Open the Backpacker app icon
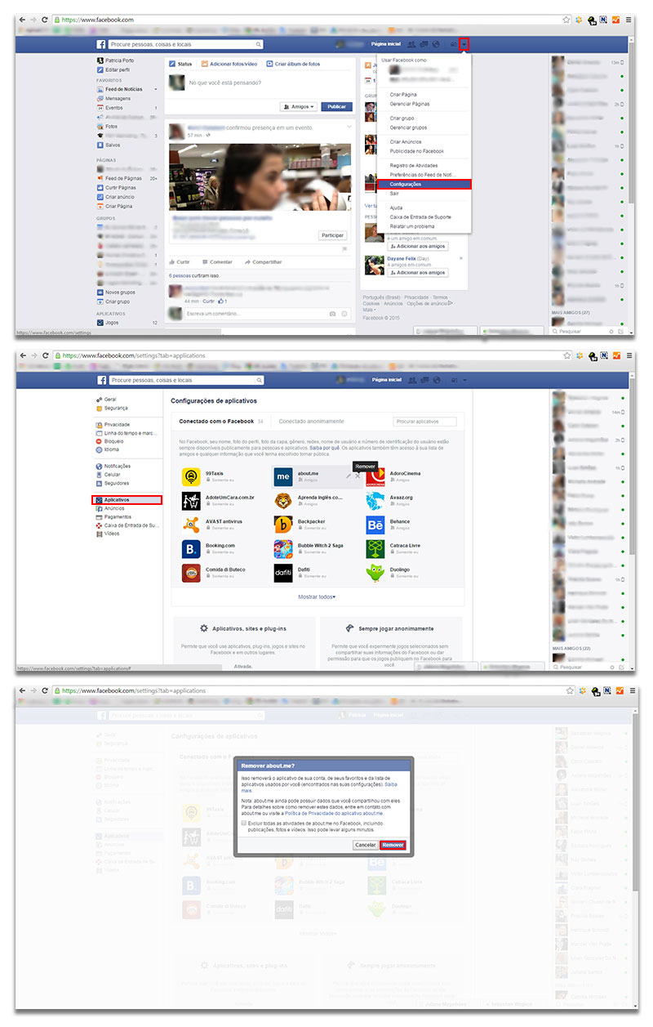Screen dimensions: 653x1027 point(283,525)
